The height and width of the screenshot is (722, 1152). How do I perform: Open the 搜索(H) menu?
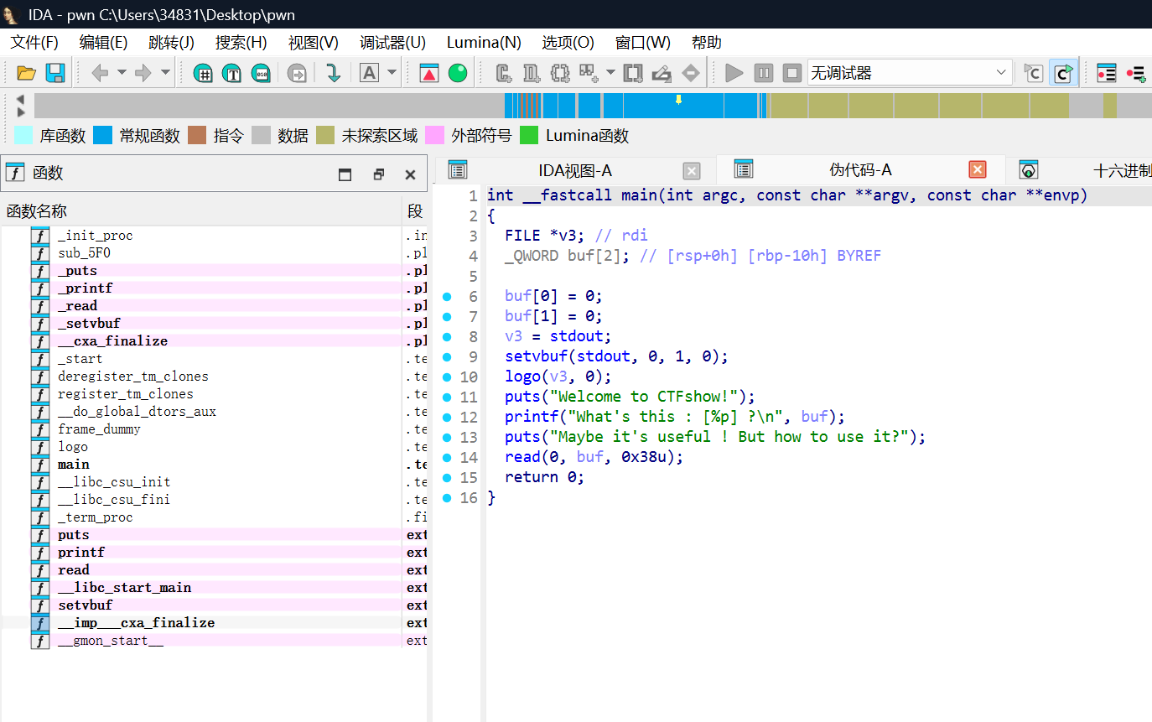click(241, 43)
